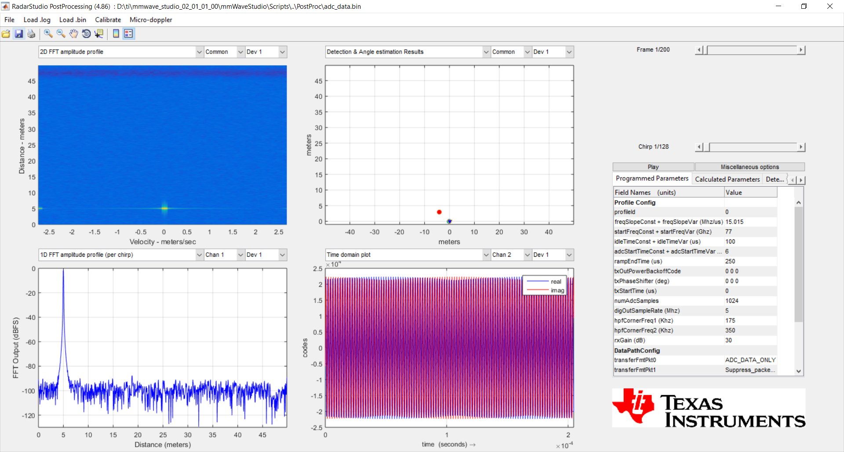Select the Data Cursor tool
This screenshot has height=452, width=844.
(99, 34)
